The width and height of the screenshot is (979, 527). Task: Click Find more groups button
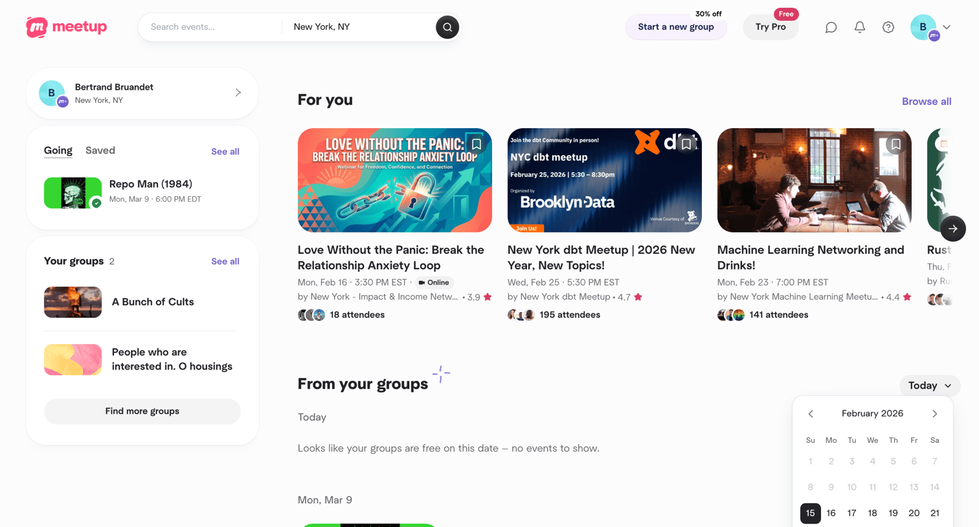pos(142,411)
